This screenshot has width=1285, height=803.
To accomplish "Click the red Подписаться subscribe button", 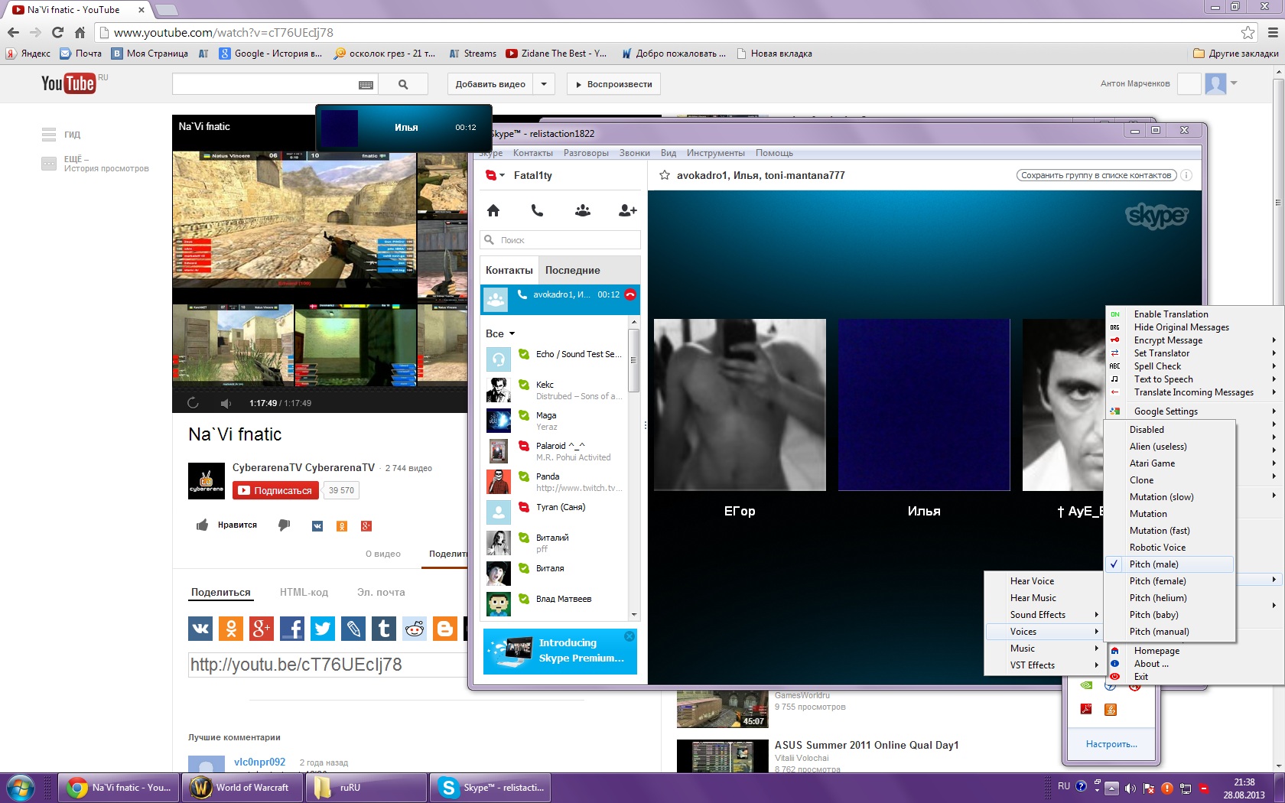I will tap(275, 490).
